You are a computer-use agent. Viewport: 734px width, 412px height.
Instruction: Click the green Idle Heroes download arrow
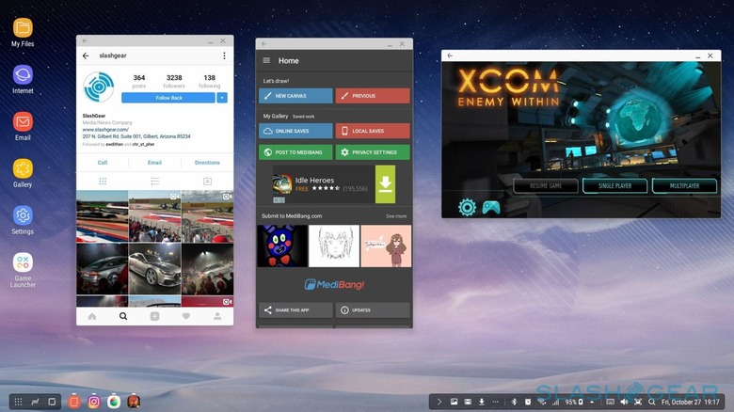[x=385, y=182]
